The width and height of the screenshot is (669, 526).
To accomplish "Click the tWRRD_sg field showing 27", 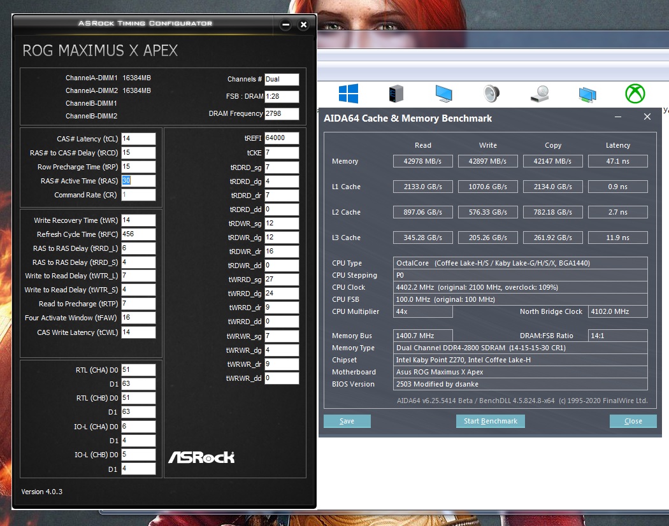I will [282, 280].
